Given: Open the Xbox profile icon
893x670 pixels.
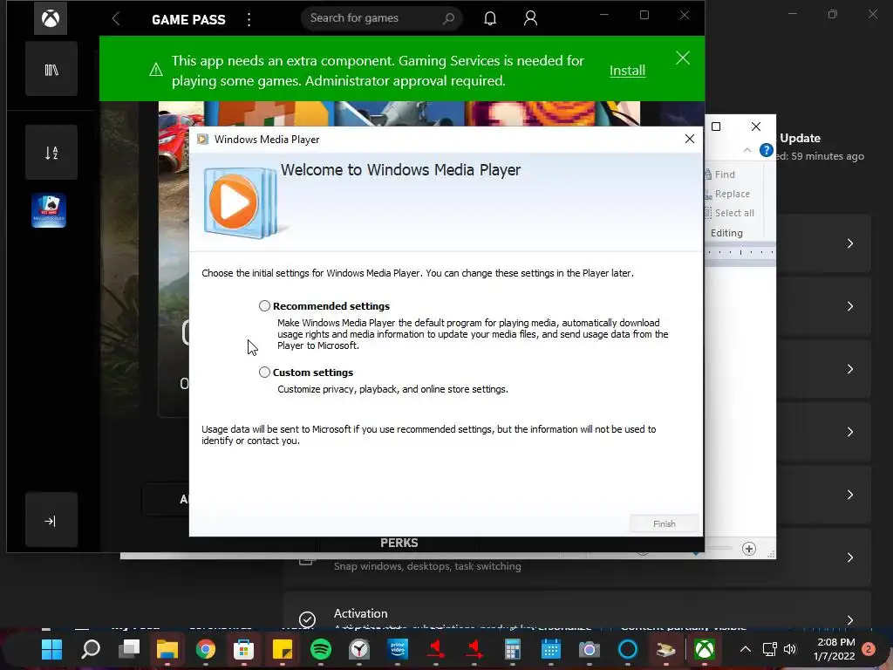Looking at the screenshot, I should [x=530, y=19].
